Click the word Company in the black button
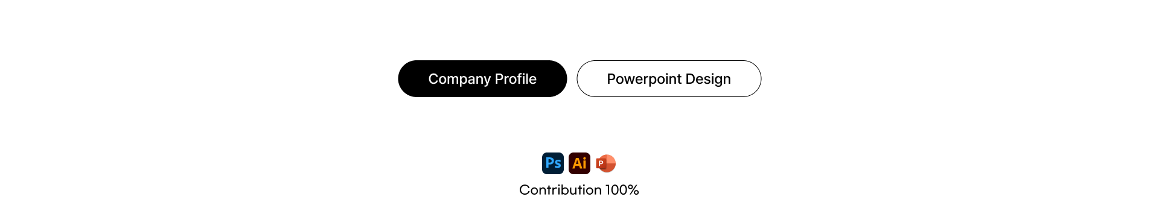 [459, 80]
